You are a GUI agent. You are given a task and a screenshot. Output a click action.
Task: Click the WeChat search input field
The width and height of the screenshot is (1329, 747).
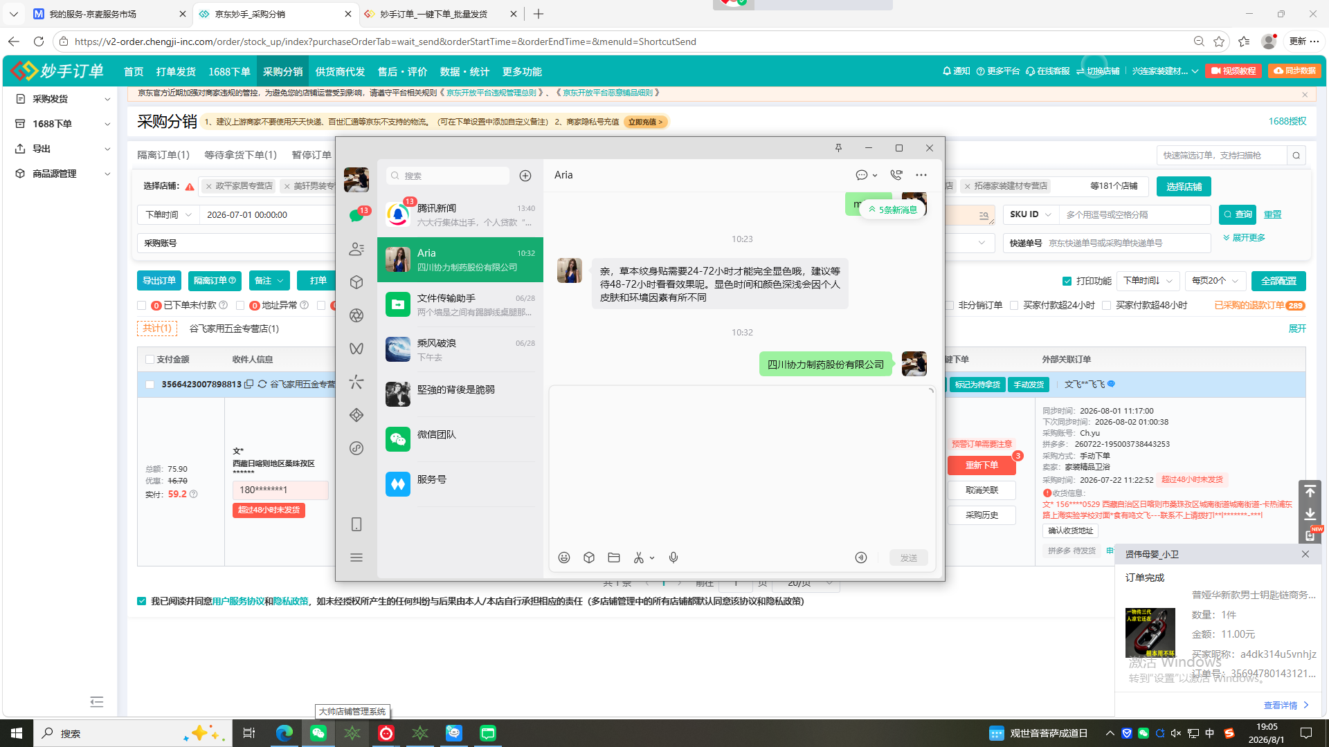point(448,176)
